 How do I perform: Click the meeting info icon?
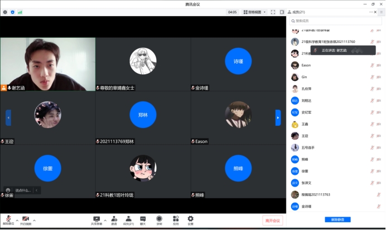[5, 12]
